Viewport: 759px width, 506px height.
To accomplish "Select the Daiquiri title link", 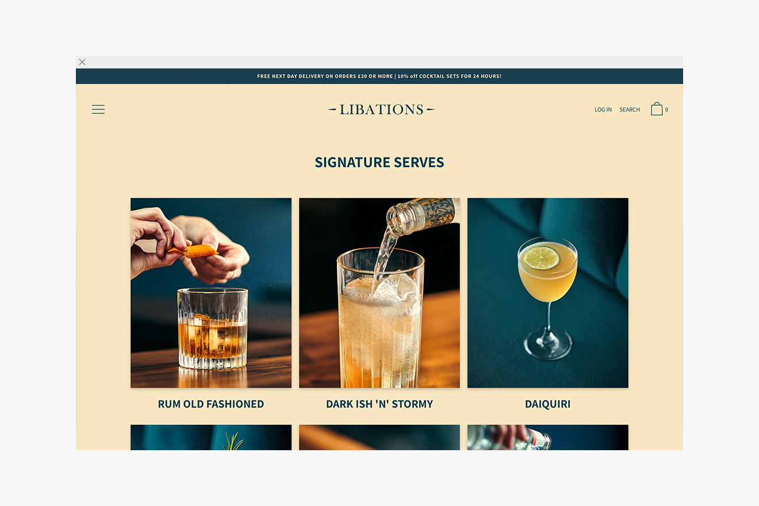I will point(548,404).
